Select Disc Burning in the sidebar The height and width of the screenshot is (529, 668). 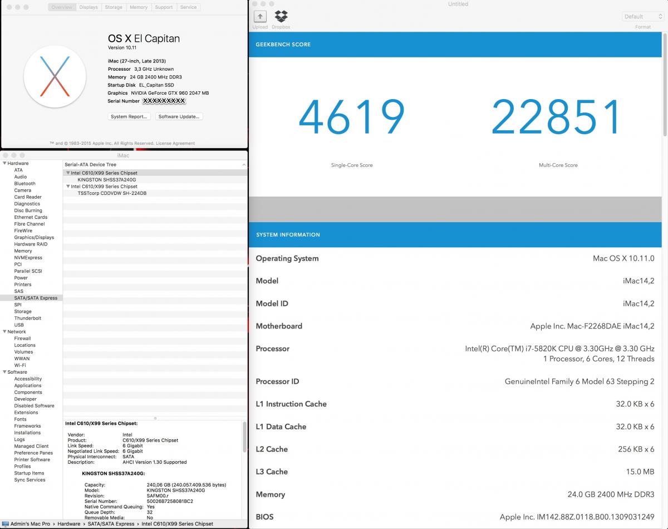[x=28, y=210]
